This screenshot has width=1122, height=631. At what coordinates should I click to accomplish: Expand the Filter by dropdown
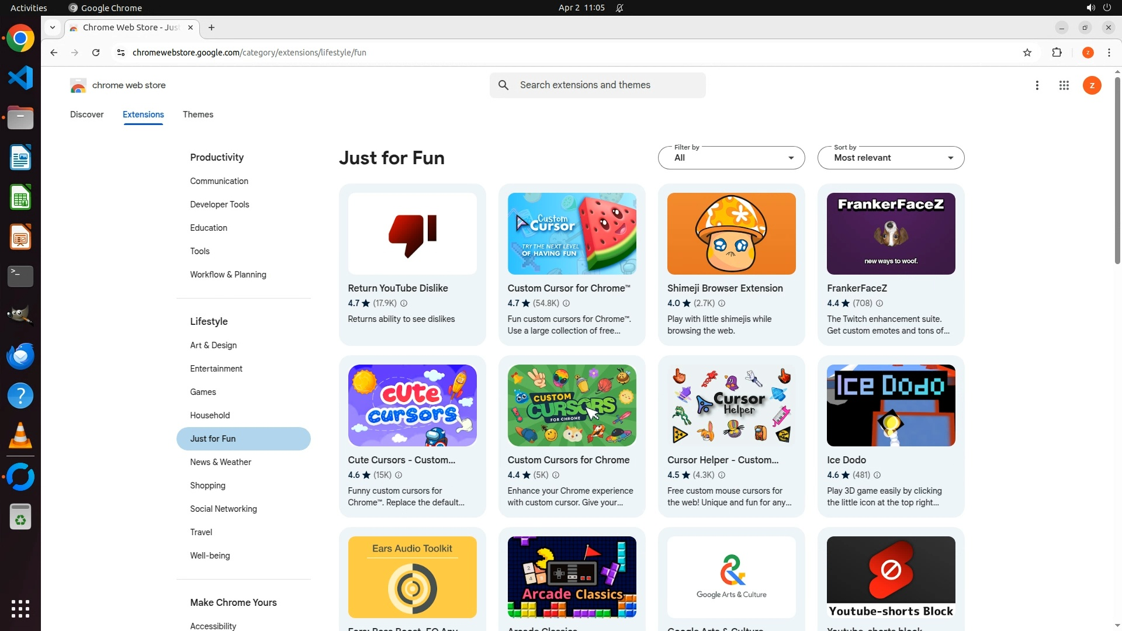pos(731,158)
